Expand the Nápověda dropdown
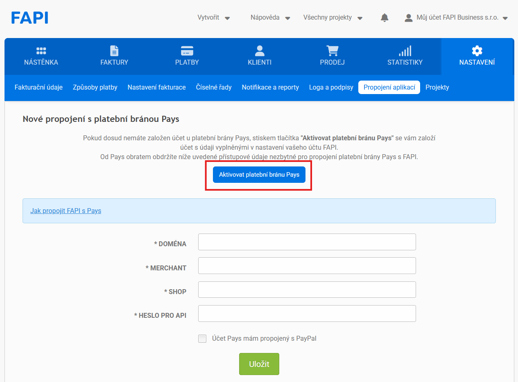 270,18
